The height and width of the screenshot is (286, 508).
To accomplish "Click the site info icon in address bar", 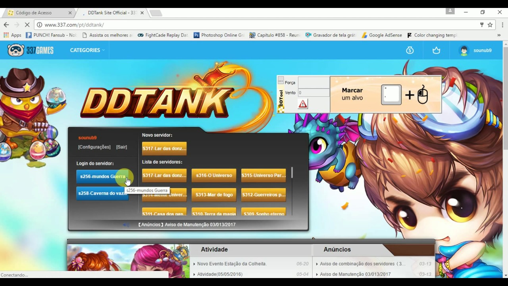I will [39, 25].
